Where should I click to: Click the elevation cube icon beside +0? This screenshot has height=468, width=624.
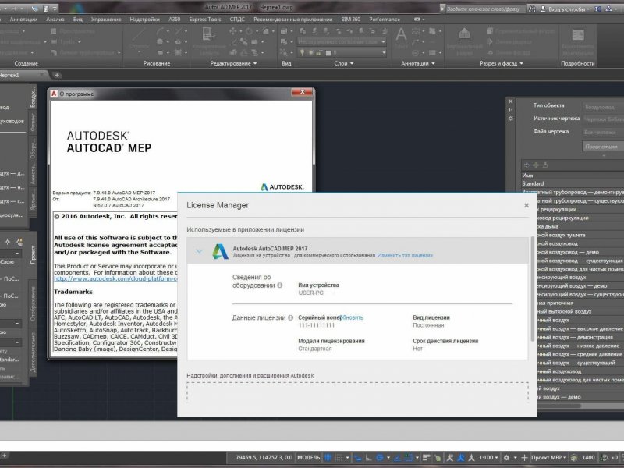[604, 458]
